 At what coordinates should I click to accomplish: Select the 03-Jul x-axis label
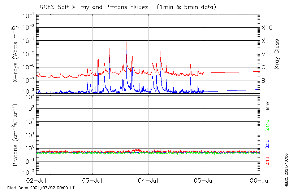pyautogui.click(x=92, y=180)
